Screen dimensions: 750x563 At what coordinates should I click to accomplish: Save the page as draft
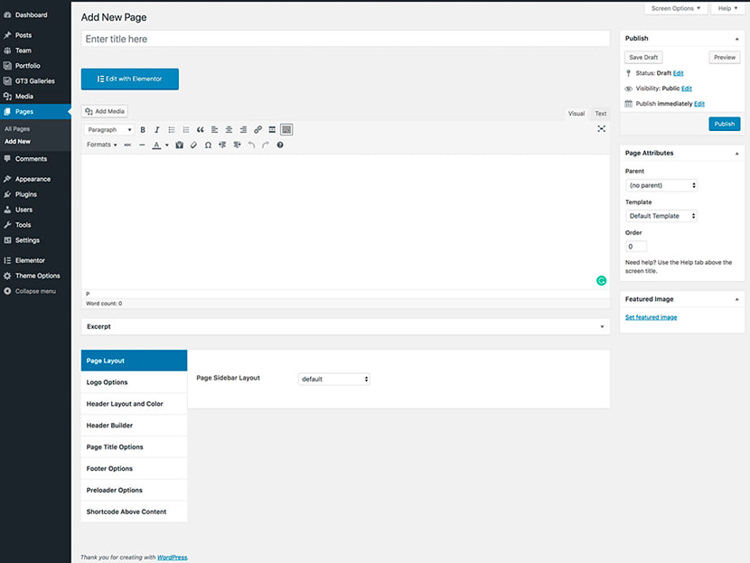point(643,58)
